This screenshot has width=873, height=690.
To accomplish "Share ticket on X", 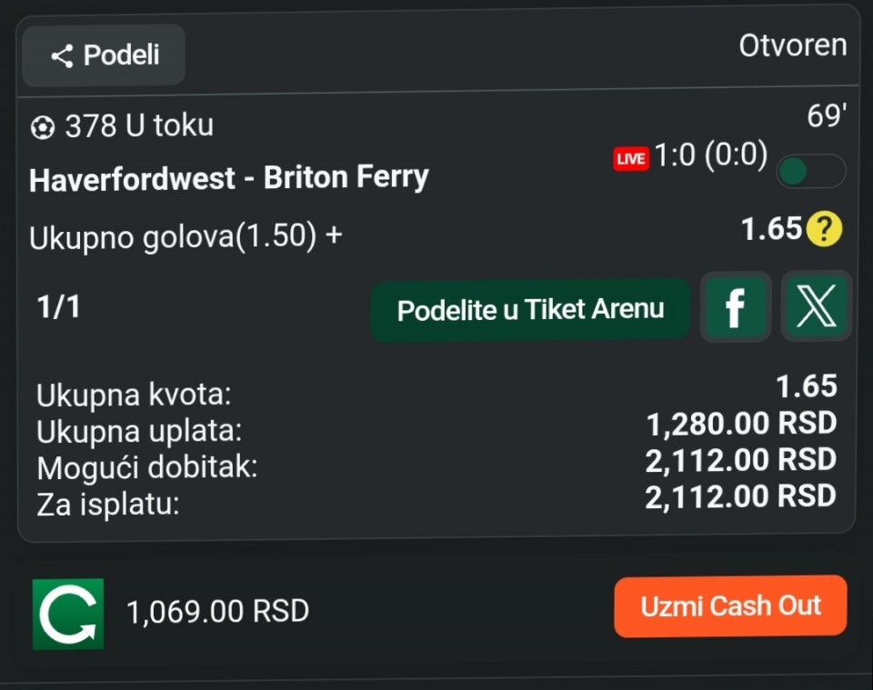I will (x=816, y=306).
